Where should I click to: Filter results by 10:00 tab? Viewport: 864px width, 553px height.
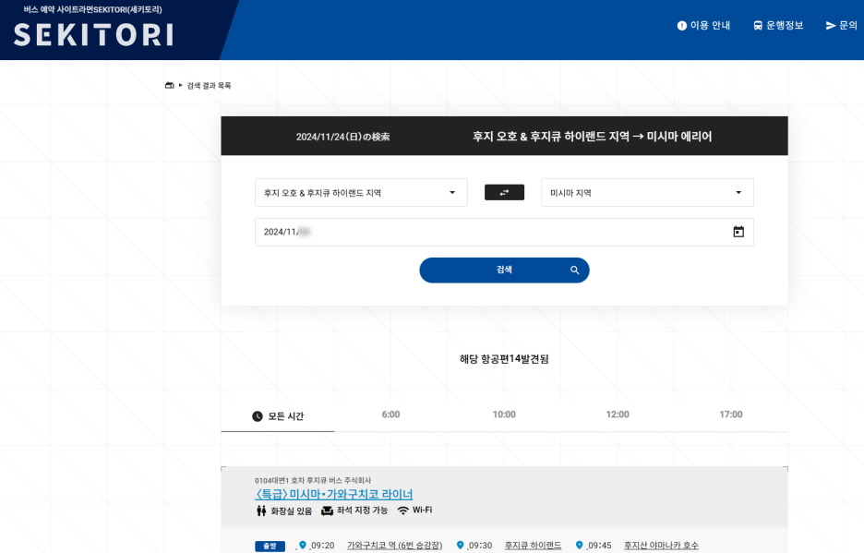point(504,415)
